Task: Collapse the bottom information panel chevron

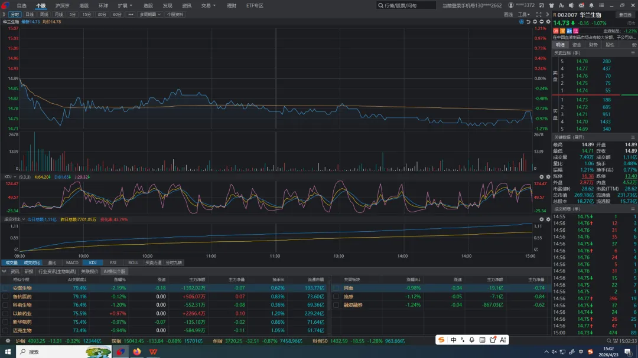Action: pos(4,271)
